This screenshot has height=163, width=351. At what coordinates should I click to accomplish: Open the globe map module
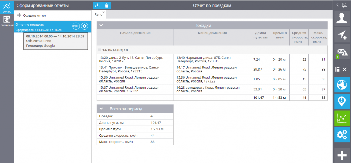pyautogui.click(x=342, y=85)
